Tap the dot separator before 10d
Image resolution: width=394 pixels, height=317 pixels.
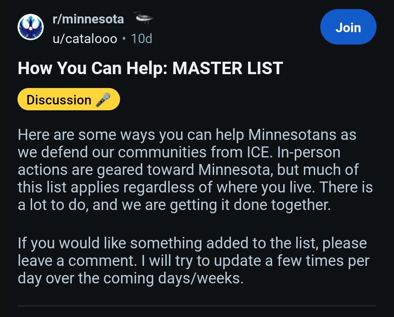click(124, 38)
